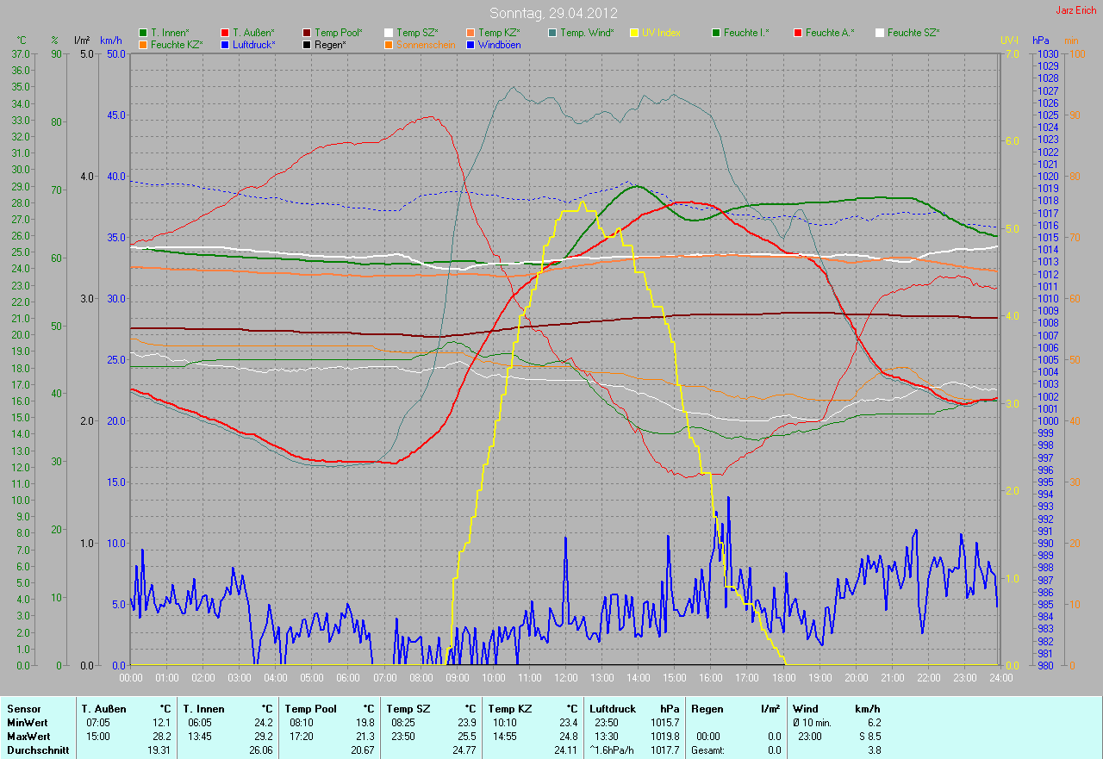Click the T. Außen MaxWert 28.2 cell
The height and width of the screenshot is (759, 1103).
[162, 737]
